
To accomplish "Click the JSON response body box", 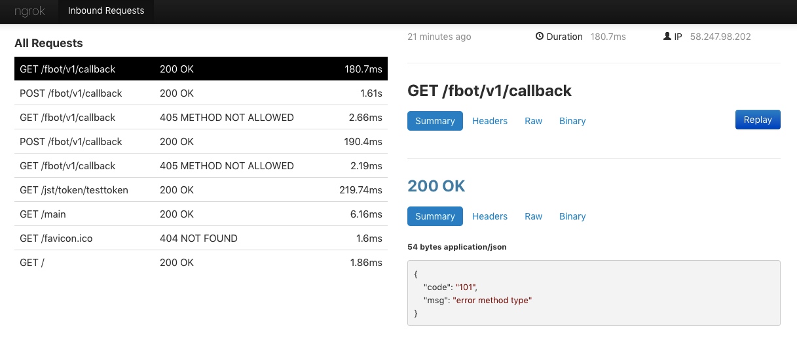I will click(x=593, y=293).
